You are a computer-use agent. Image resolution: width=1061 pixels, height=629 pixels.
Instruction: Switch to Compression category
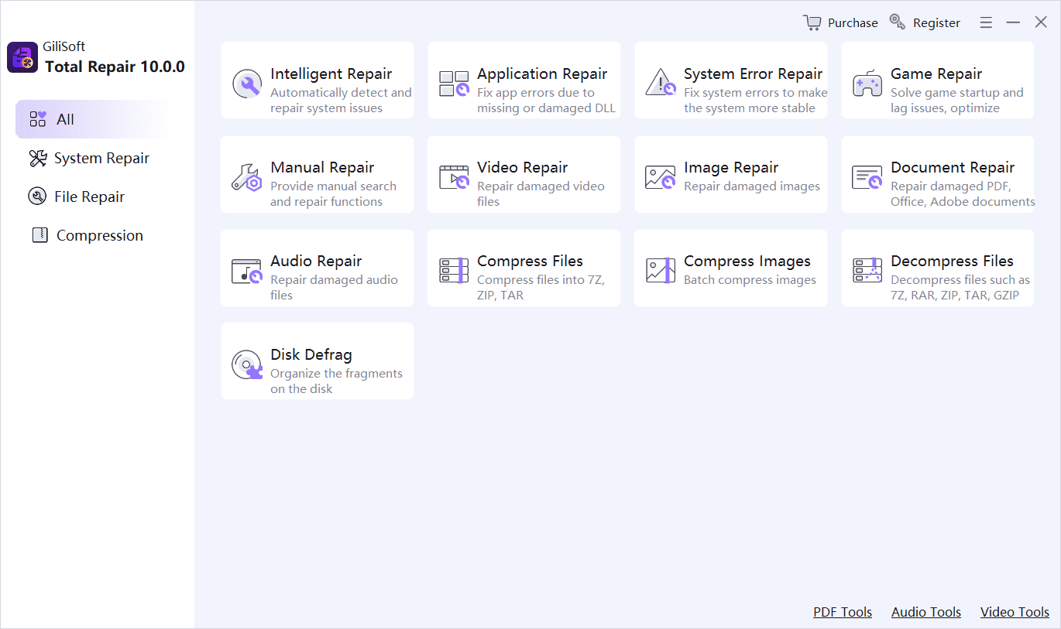click(100, 235)
